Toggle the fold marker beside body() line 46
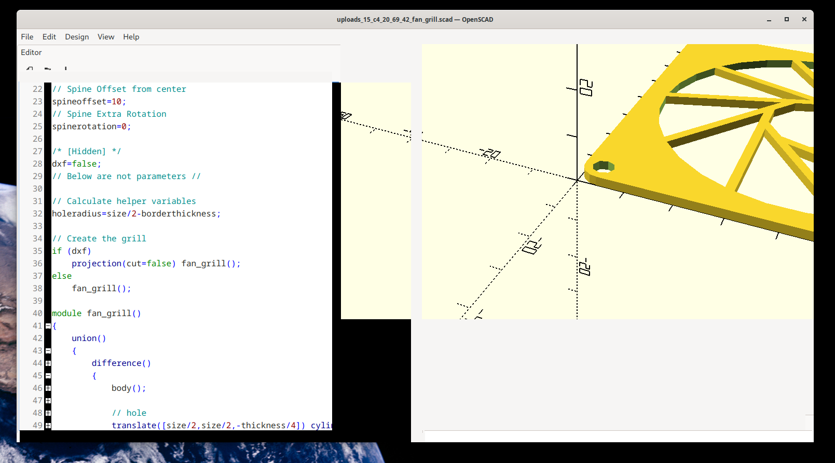 pos(48,388)
